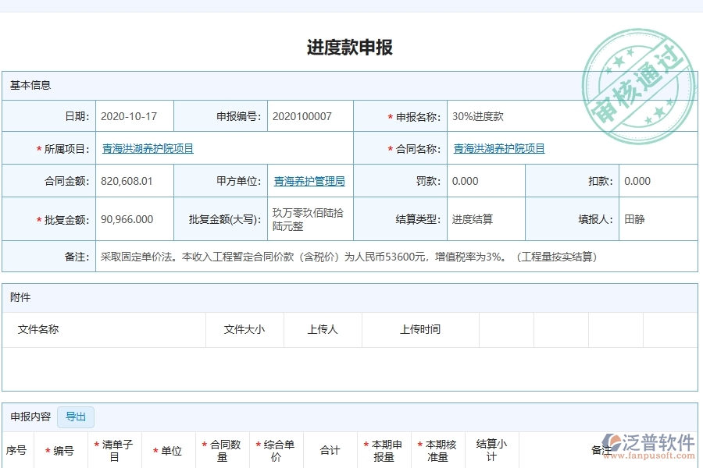Select the 文件大小 column header

click(244, 329)
